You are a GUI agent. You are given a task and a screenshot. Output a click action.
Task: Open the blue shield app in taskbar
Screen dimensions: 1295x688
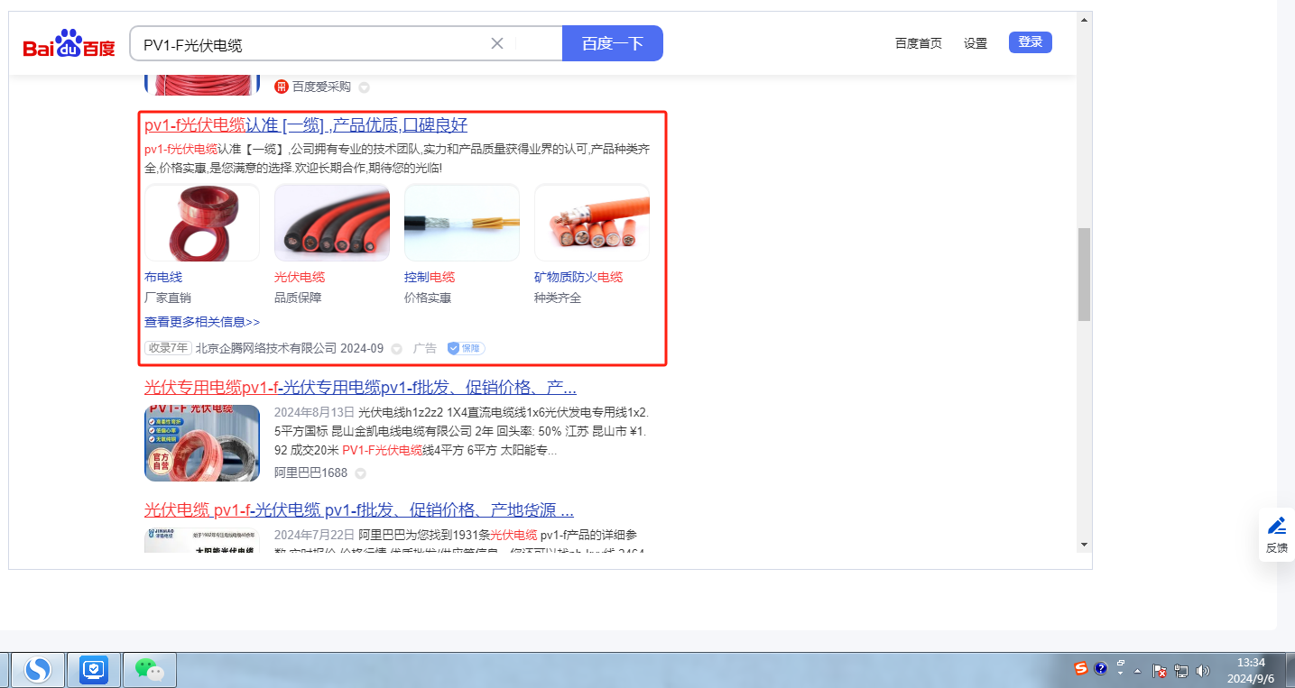coord(93,669)
